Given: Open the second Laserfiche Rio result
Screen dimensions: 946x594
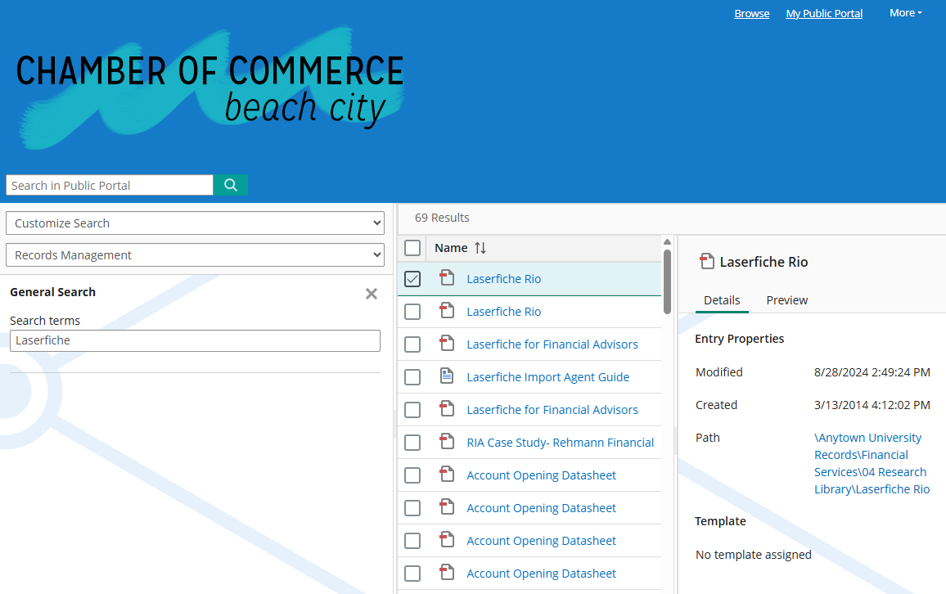Looking at the screenshot, I should point(504,312).
